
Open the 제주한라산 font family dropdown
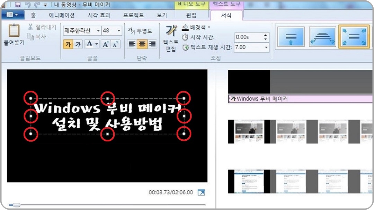tap(98, 30)
